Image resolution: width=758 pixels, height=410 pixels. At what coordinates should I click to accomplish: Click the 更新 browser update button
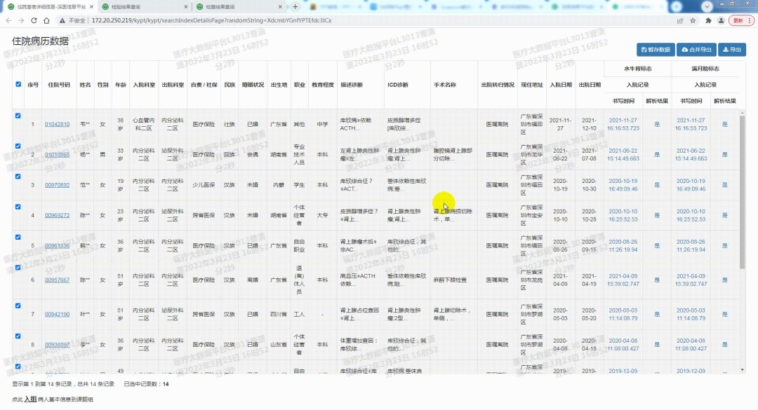(x=738, y=21)
